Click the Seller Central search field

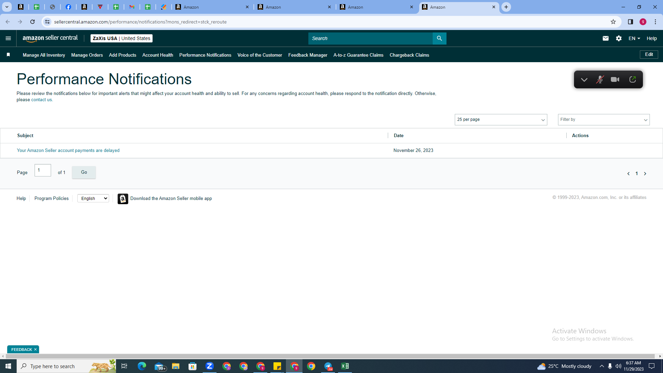(370, 38)
